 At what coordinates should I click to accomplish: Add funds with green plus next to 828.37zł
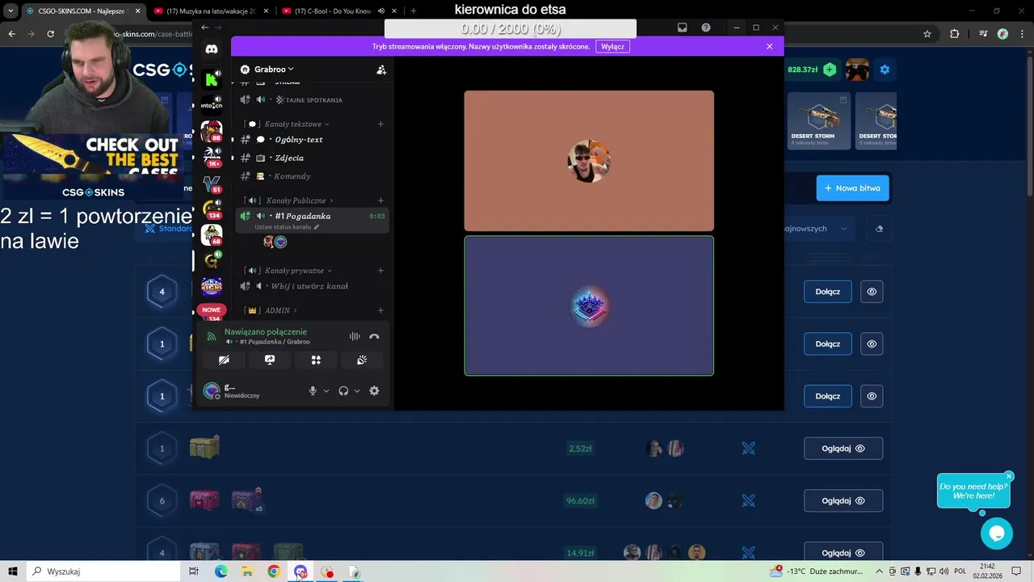point(830,70)
